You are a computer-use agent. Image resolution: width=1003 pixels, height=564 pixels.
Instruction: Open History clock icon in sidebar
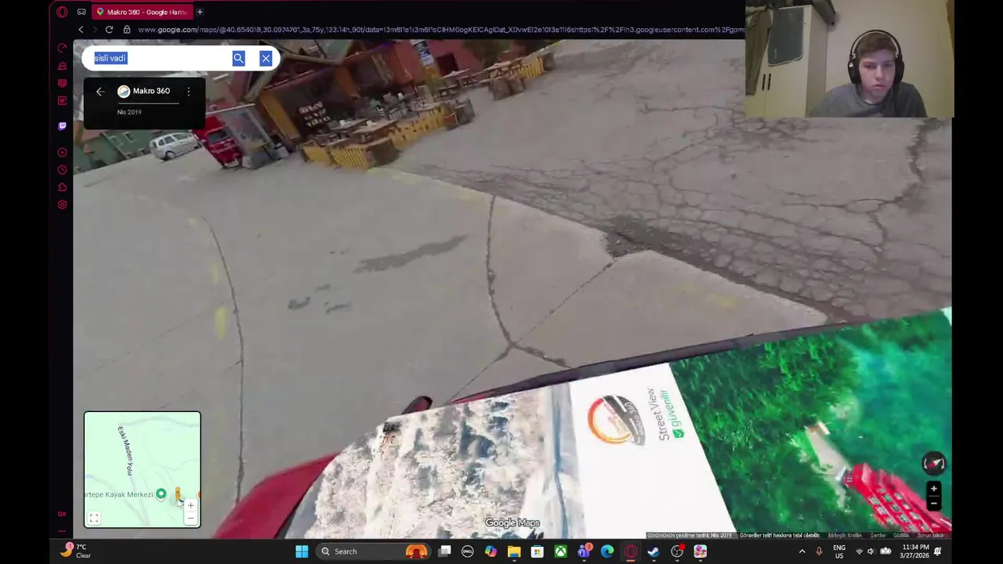pos(62,169)
